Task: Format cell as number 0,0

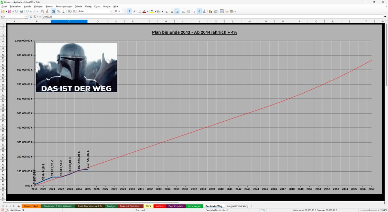Action: [63, 11]
